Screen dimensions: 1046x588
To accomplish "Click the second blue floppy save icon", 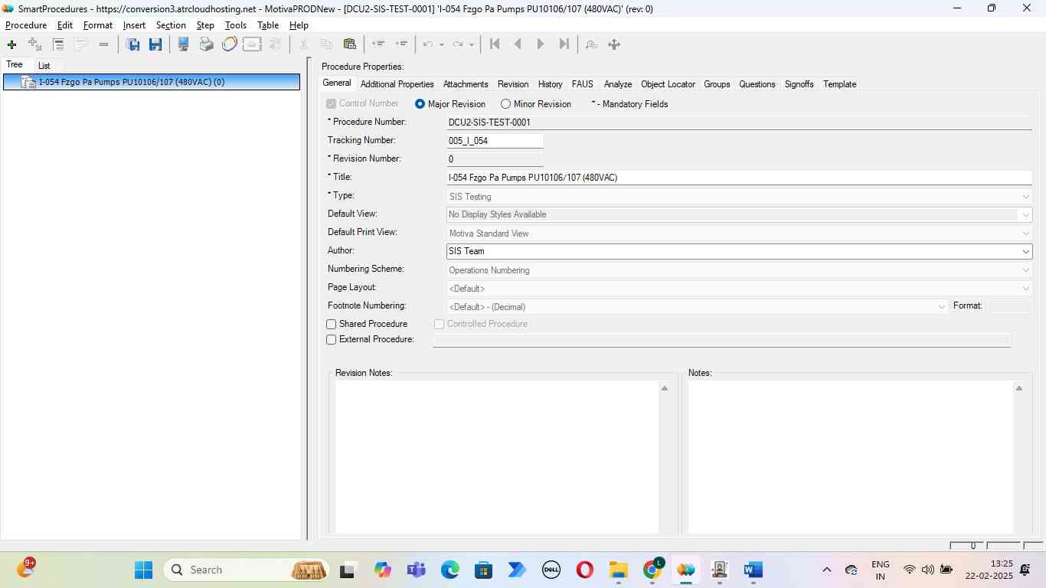I will pyautogui.click(x=155, y=44).
